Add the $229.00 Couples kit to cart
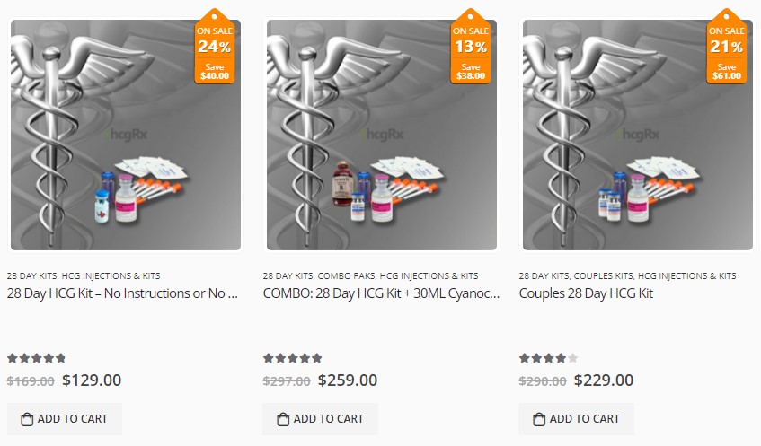The height and width of the screenshot is (446, 761). [576, 419]
